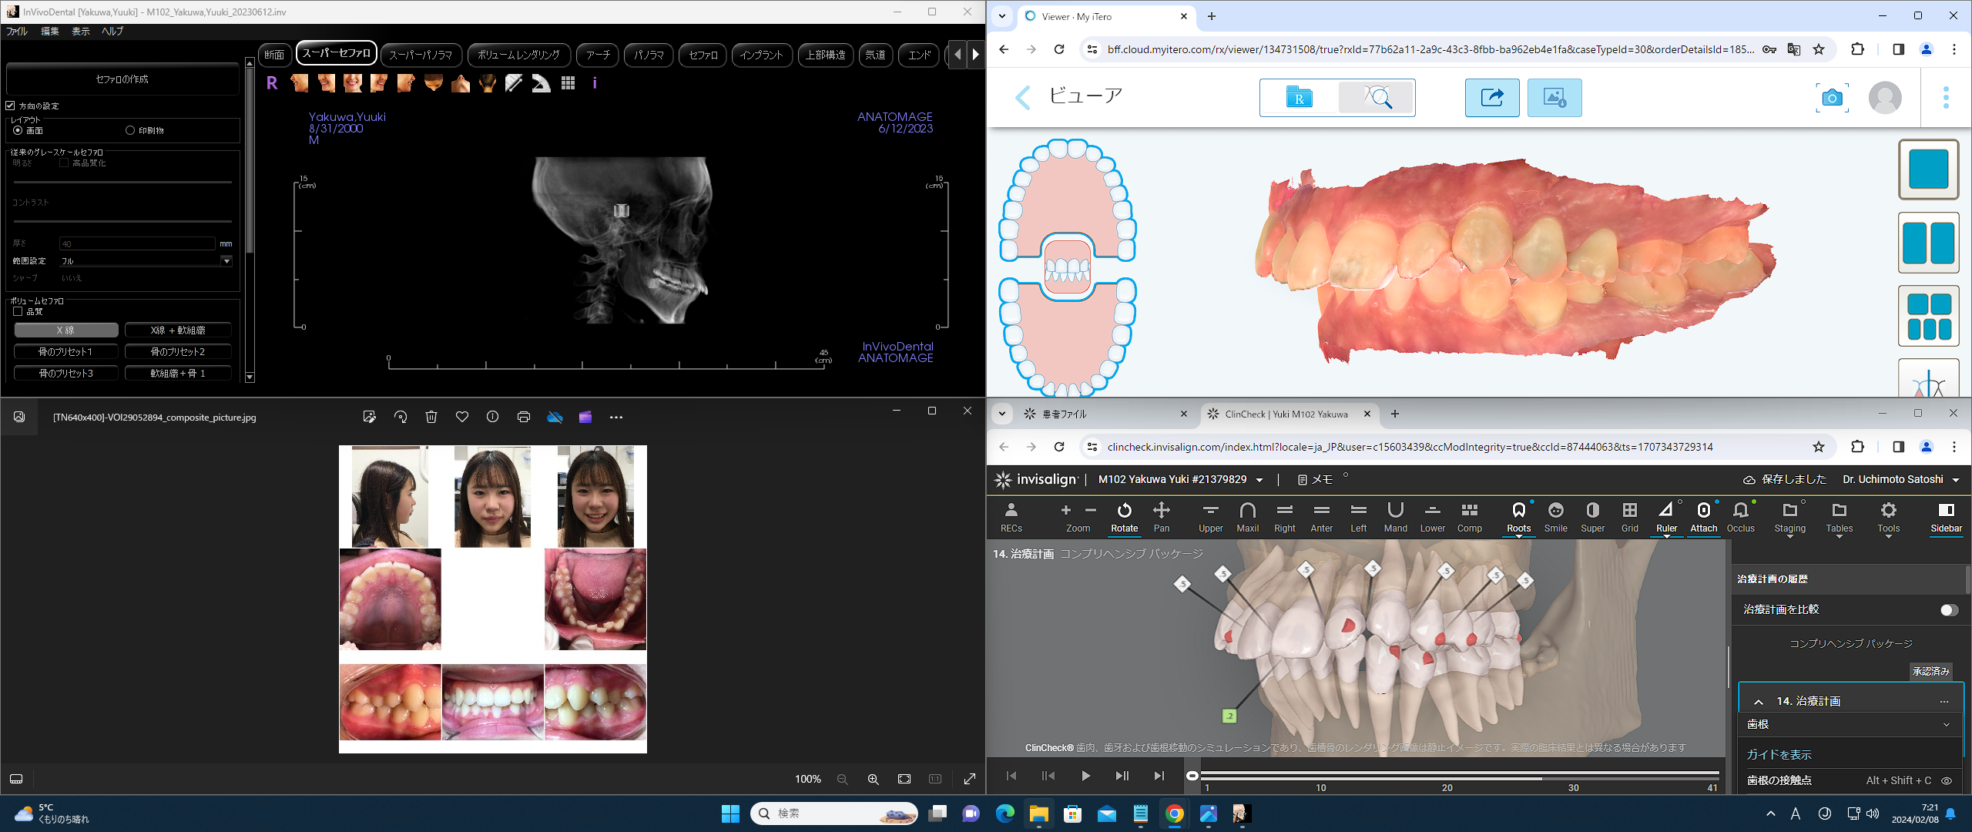The height and width of the screenshot is (832, 1972).
Task: Open the ファイル menu in InVivoDental
Action: click(x=17, y=32)
